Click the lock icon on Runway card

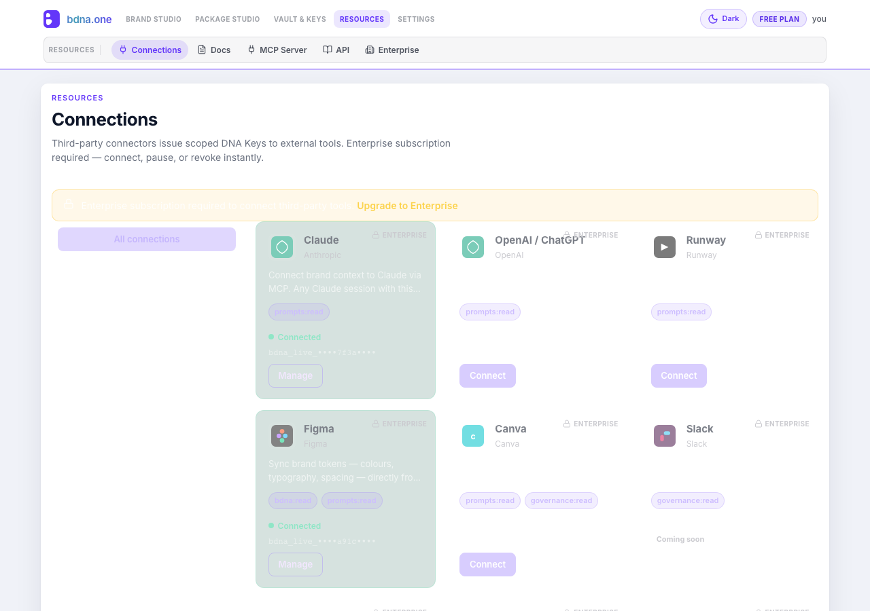tap(759, 235)
